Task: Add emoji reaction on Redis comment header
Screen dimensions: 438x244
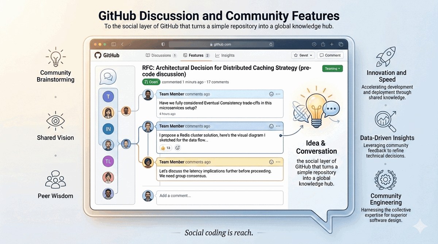Action: click(x=271, y=126)
